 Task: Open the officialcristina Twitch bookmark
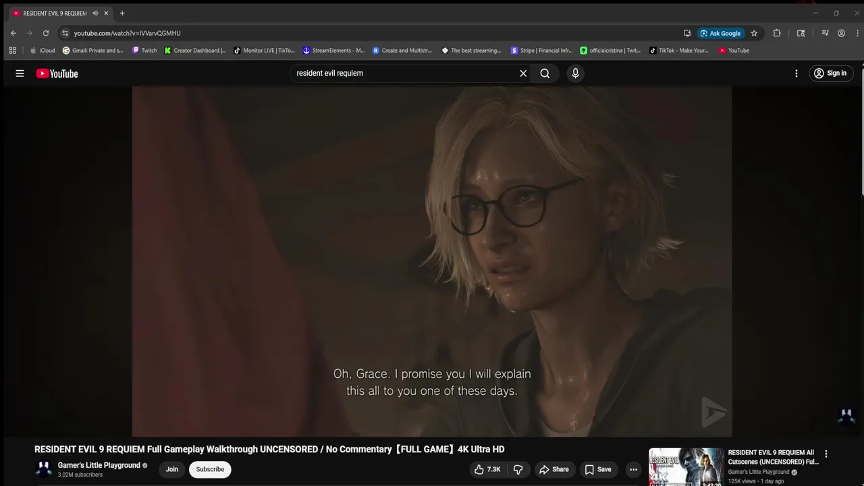pyautogui.click(x=611, y=51)
